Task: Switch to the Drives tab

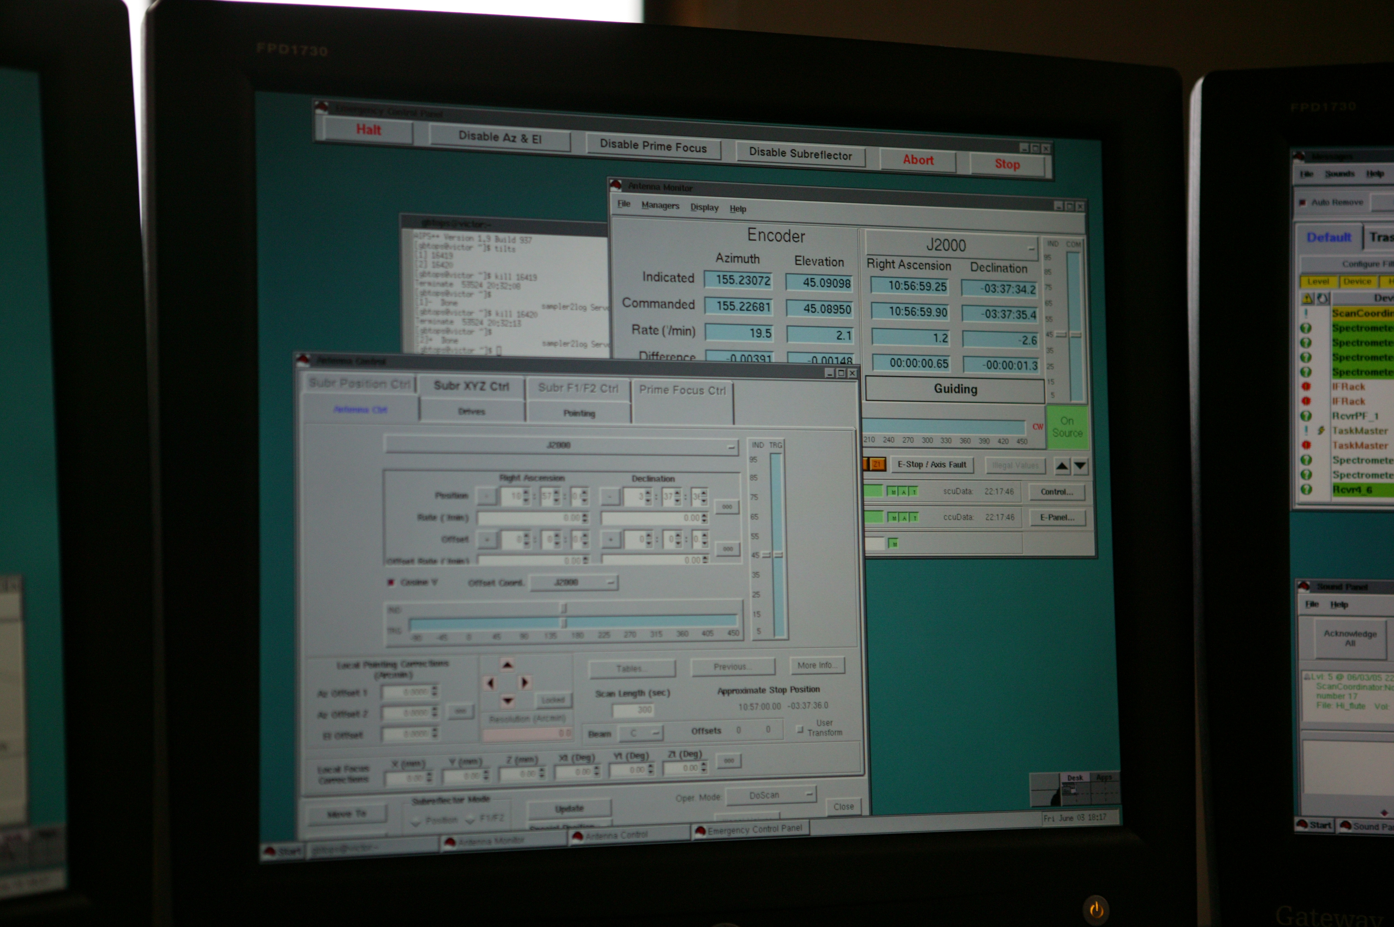Action: coord(471,411)
